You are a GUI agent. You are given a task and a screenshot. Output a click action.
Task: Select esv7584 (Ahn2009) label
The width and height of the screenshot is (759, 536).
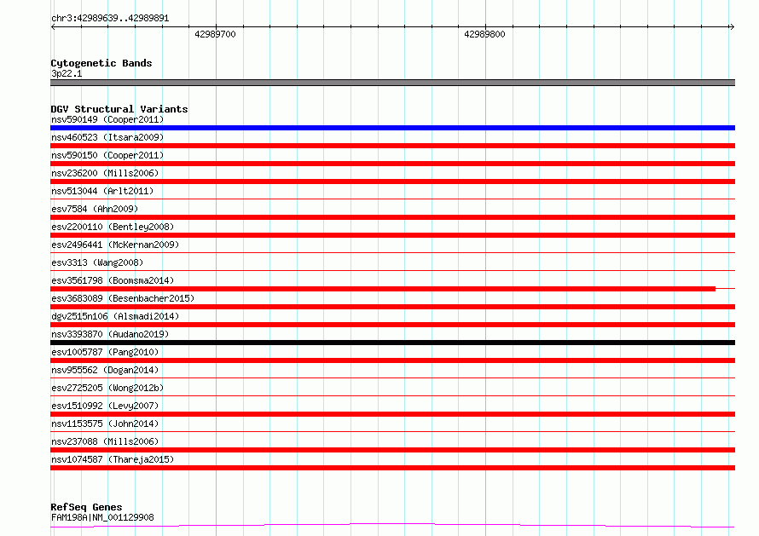click(x=95, y=209)
